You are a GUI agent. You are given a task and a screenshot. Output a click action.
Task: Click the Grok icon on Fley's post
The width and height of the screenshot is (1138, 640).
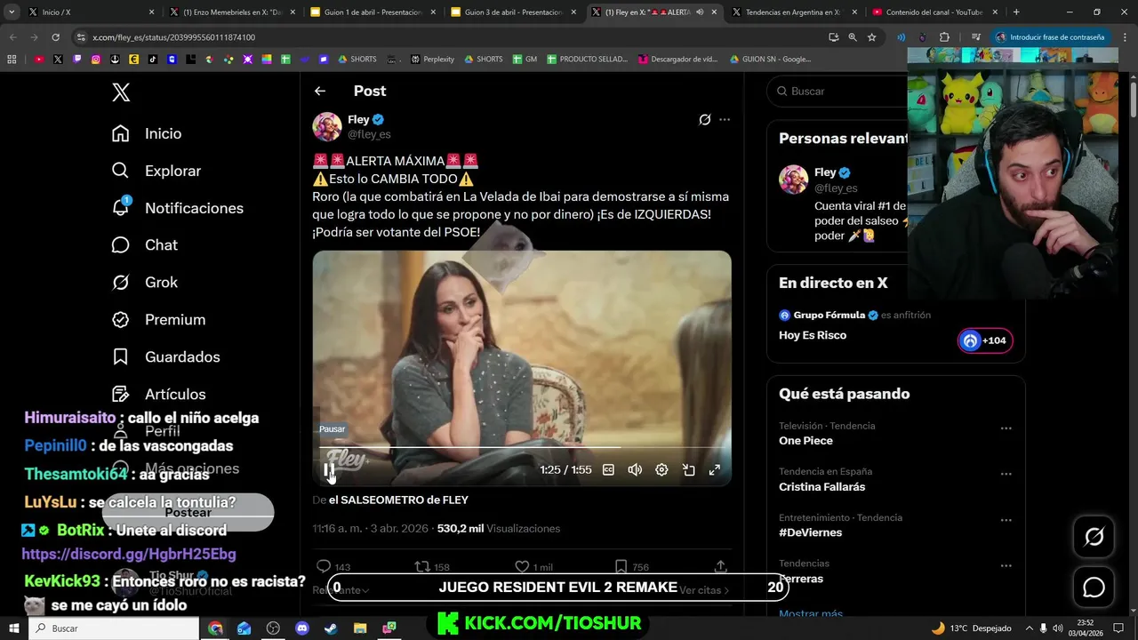click(704, 119)
